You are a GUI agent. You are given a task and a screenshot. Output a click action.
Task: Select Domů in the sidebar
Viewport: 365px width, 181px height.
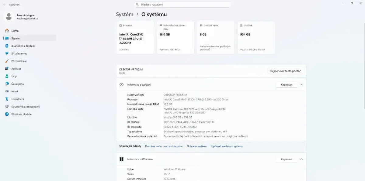(30, 31)
